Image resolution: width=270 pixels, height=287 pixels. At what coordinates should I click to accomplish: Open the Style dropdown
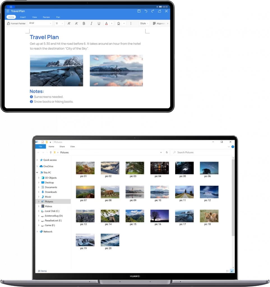144,24
